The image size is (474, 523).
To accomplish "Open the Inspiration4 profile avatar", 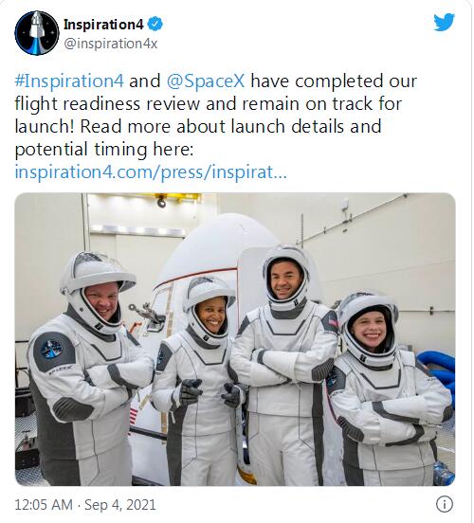I will coord(37,33).
